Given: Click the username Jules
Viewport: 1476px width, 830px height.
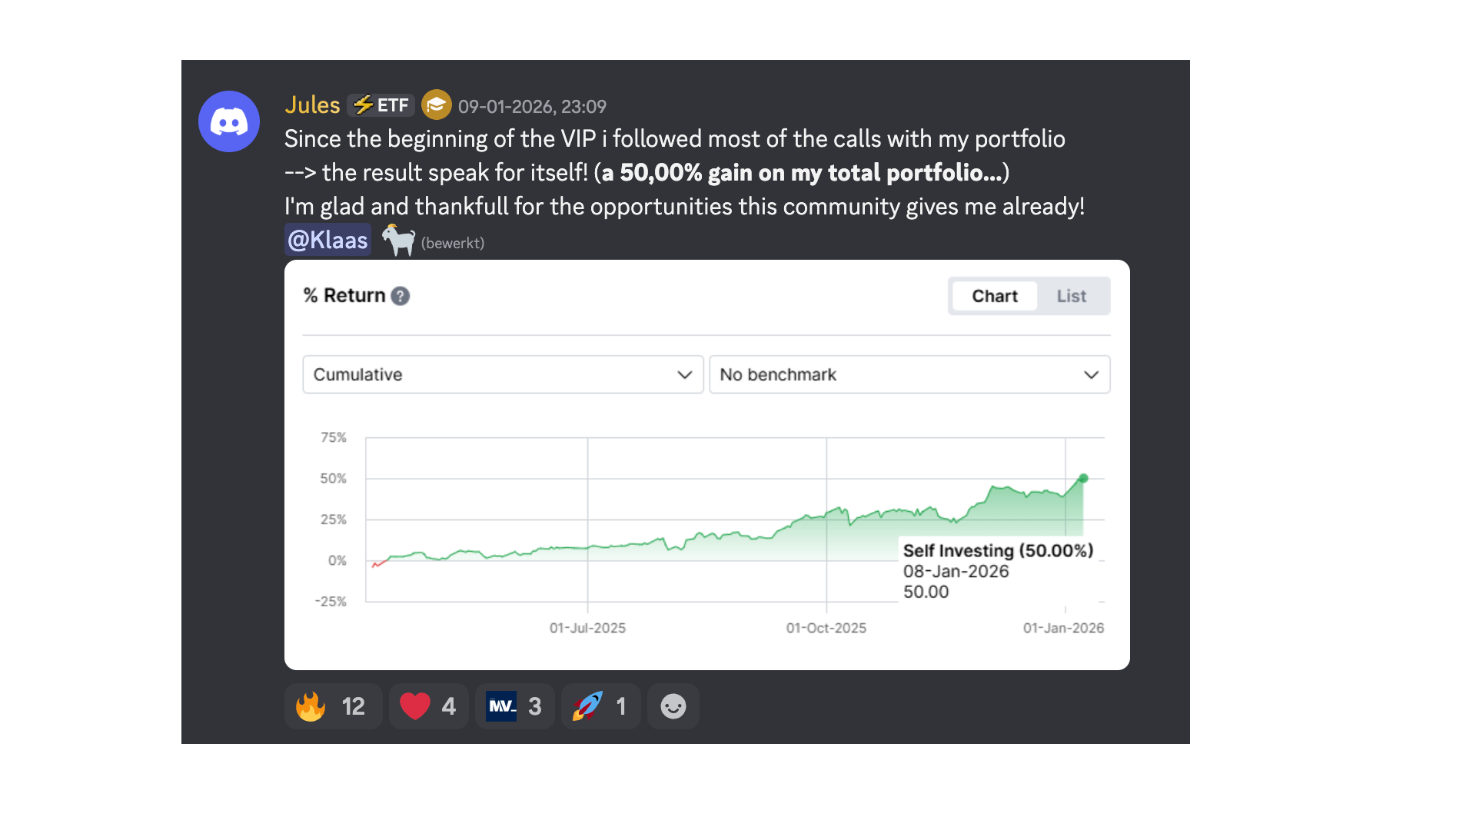Looking at the screenshot, I should coord(312,105).
